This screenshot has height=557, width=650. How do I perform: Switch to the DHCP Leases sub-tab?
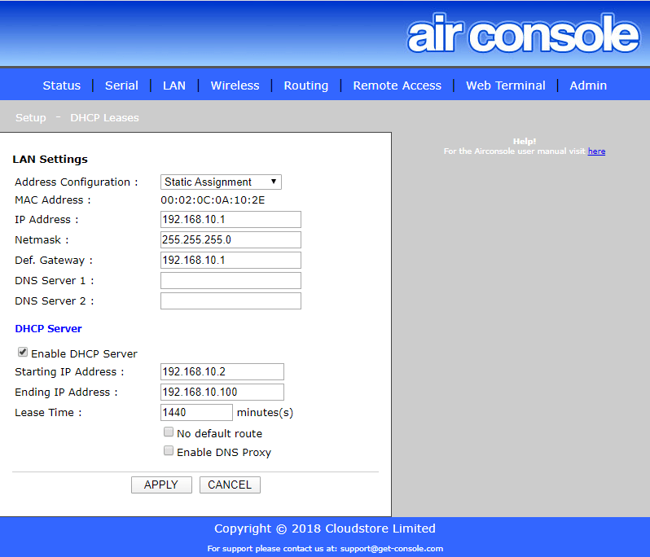point(104,118)
